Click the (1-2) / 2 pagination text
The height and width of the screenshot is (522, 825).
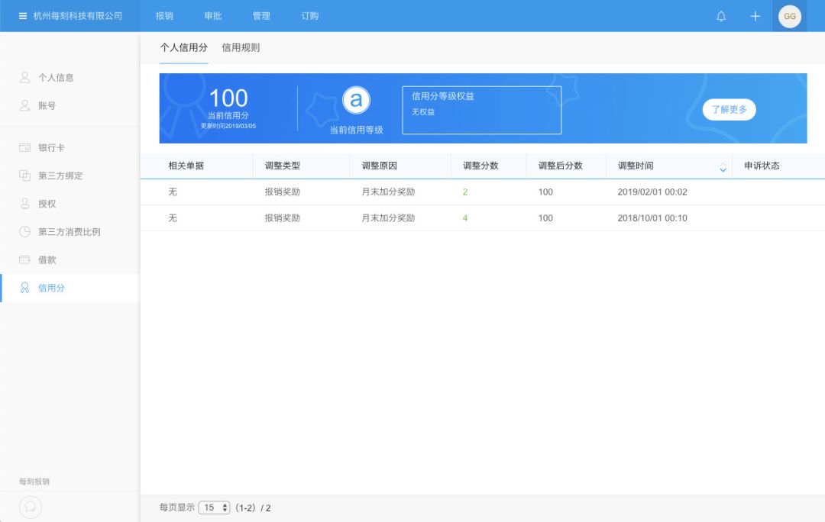pos(253,507)
